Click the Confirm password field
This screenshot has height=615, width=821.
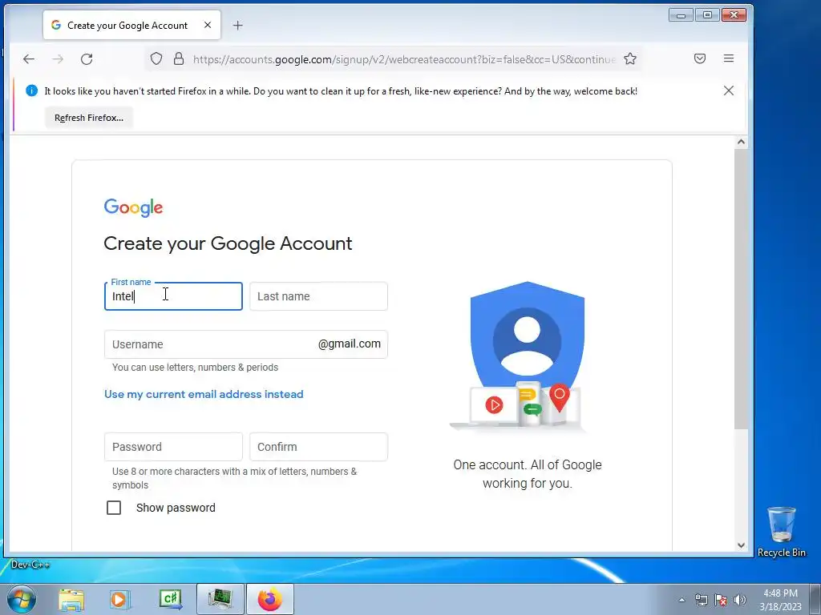pyautogui.click(x=319, y=447)
